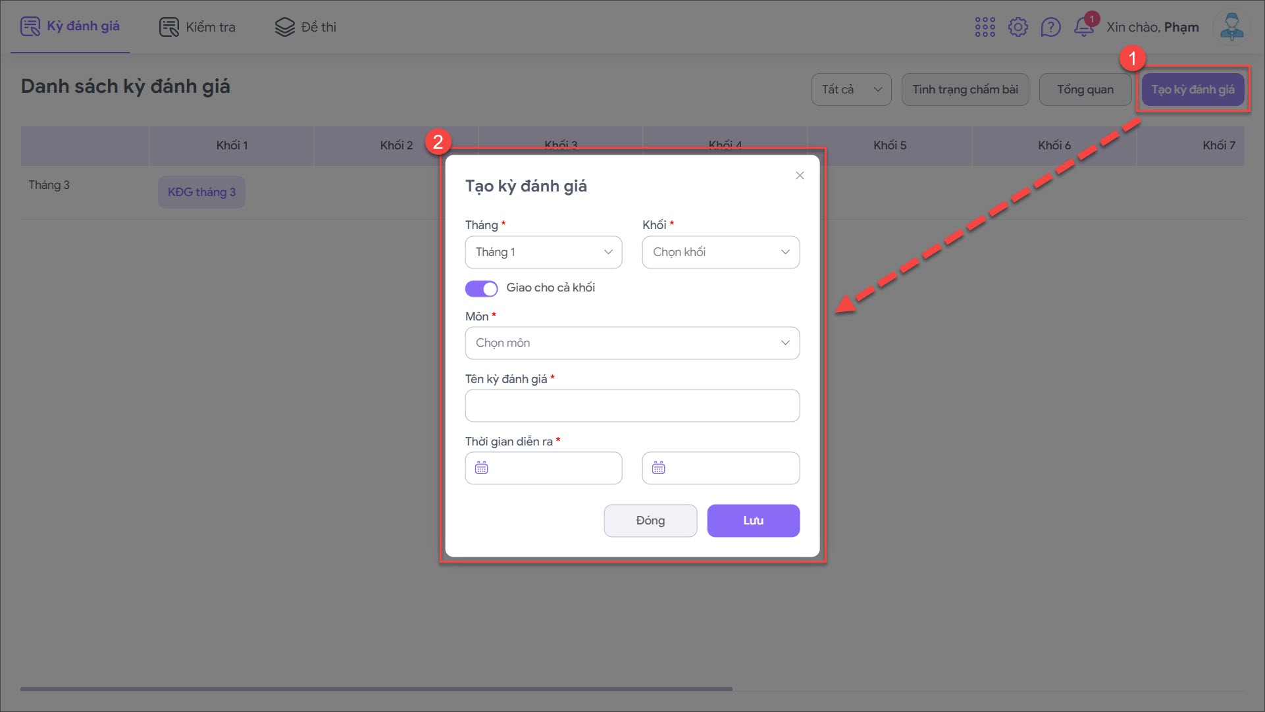Viewport: 1265px width, 712px height.
Task: Click the horizontal scrollbar at bottom
Action: tap(376, 689)
